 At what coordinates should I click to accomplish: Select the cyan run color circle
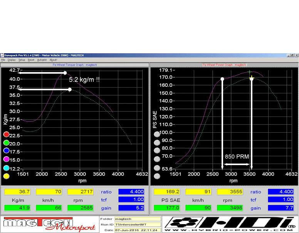click(6, 168)
